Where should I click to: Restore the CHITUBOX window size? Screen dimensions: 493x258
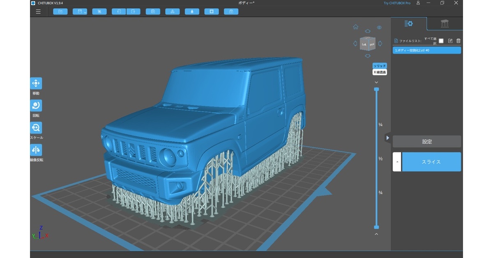[442, 3]
